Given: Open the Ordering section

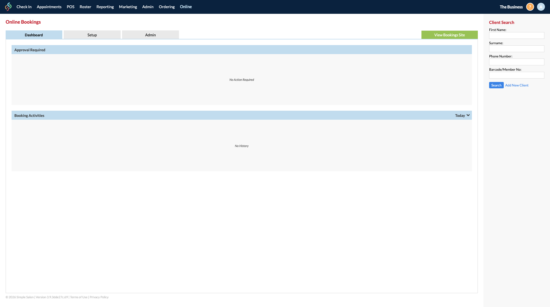Looking at the screenshot, I should [x=166, y=6].
